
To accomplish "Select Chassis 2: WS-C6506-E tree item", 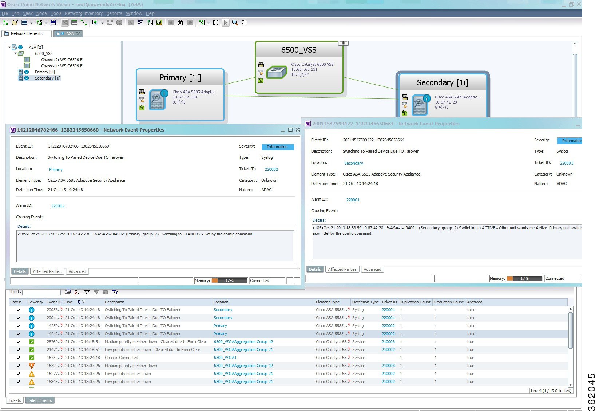I will [62, 60].
